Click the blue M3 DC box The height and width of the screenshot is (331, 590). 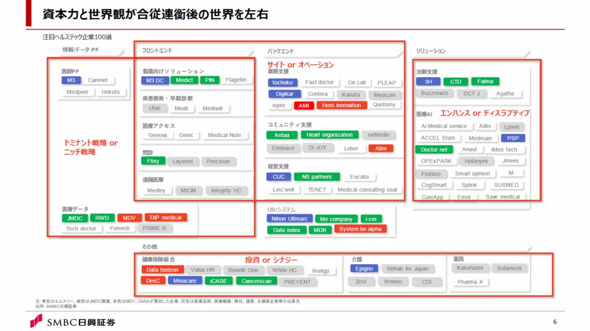(155, 80)
